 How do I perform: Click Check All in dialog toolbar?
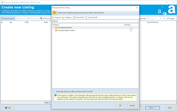click(x=79, y=17)
